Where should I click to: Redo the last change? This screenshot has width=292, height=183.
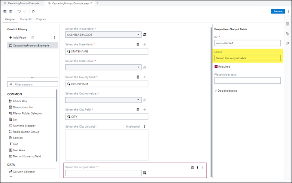click(x=25, y=11)
